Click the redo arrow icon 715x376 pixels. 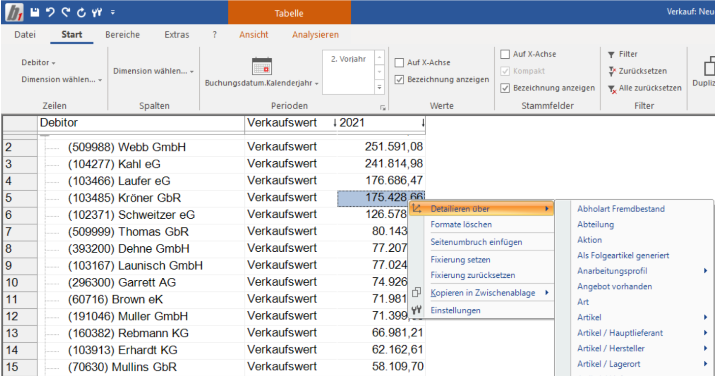66,12
